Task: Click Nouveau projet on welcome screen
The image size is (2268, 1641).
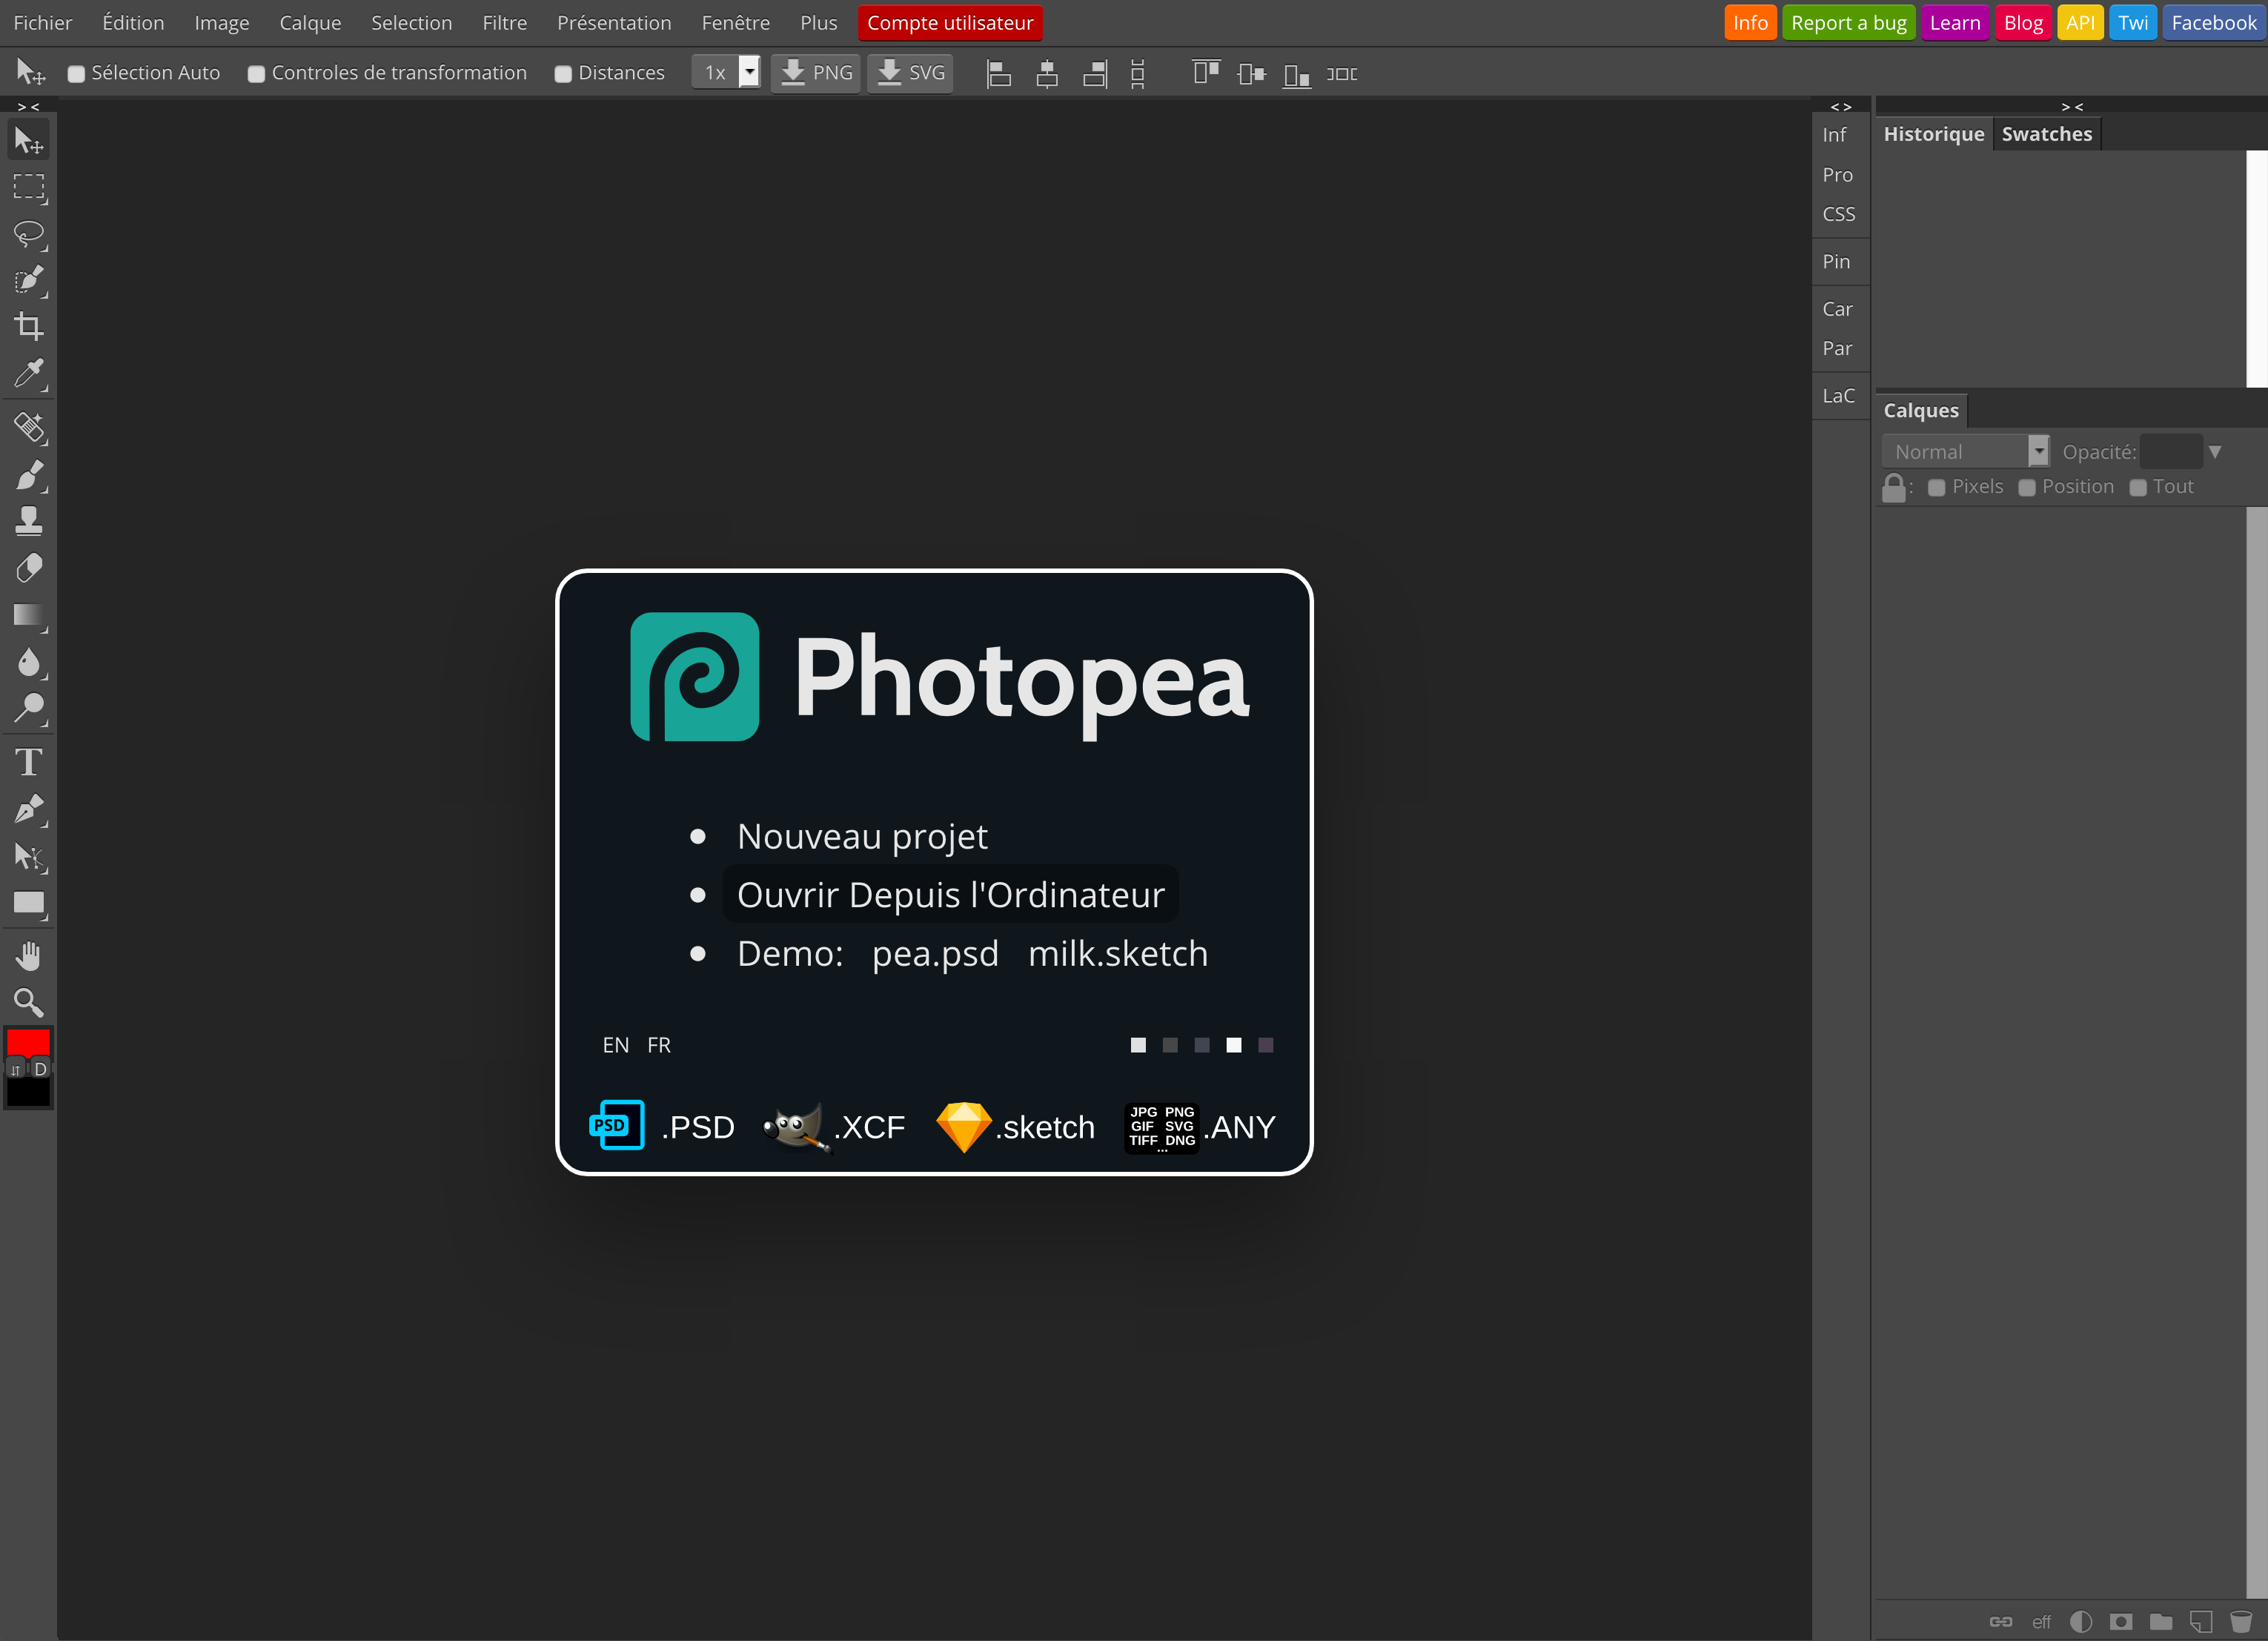Action: [x=862, y=836]
